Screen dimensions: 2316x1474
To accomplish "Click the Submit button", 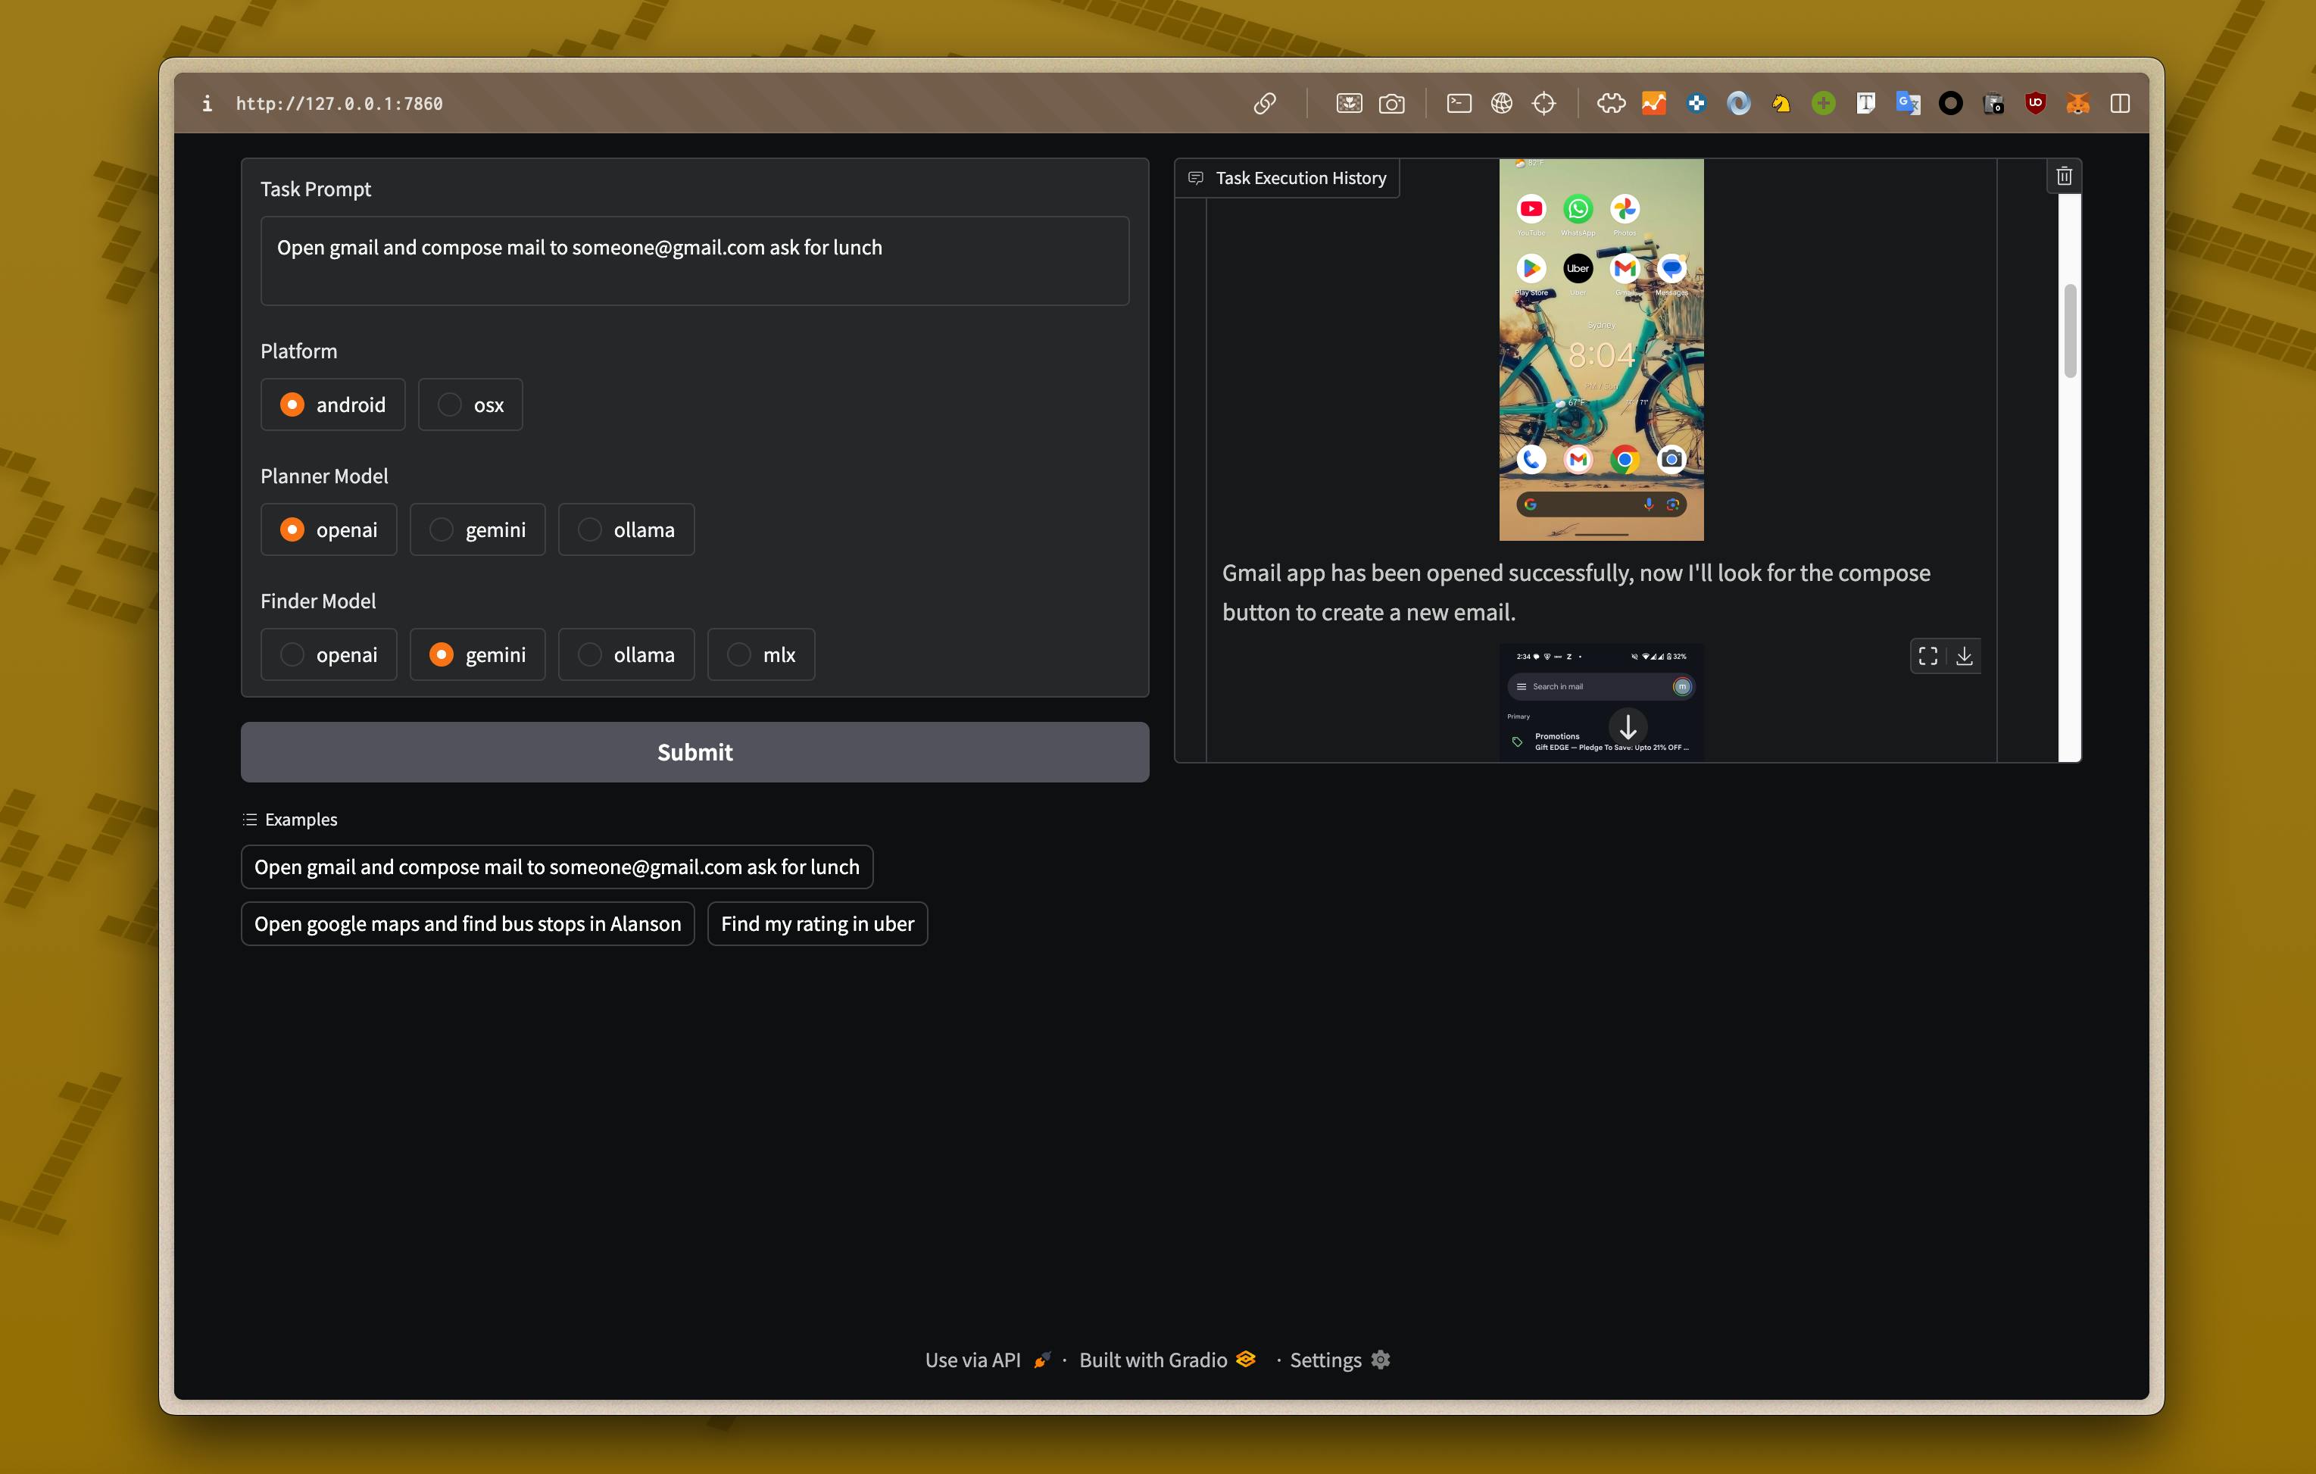I will 694,752.
